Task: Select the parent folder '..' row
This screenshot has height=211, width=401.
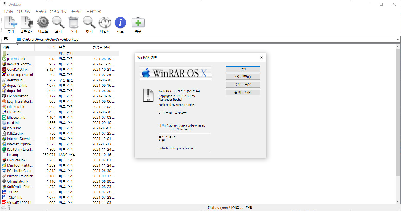Action: point(60,53)
